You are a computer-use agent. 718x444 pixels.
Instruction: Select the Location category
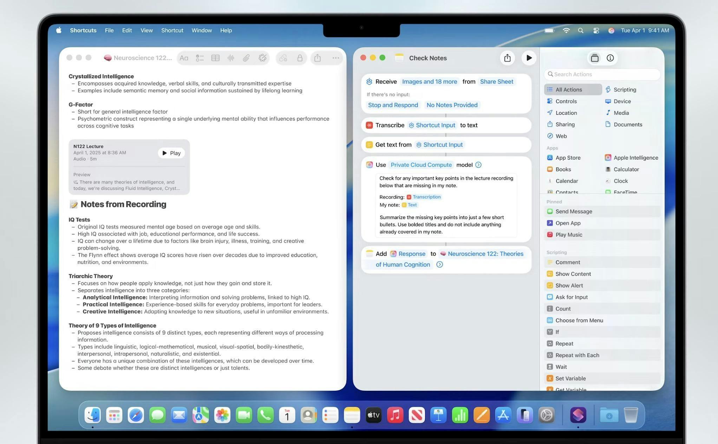tap(562, 113)
